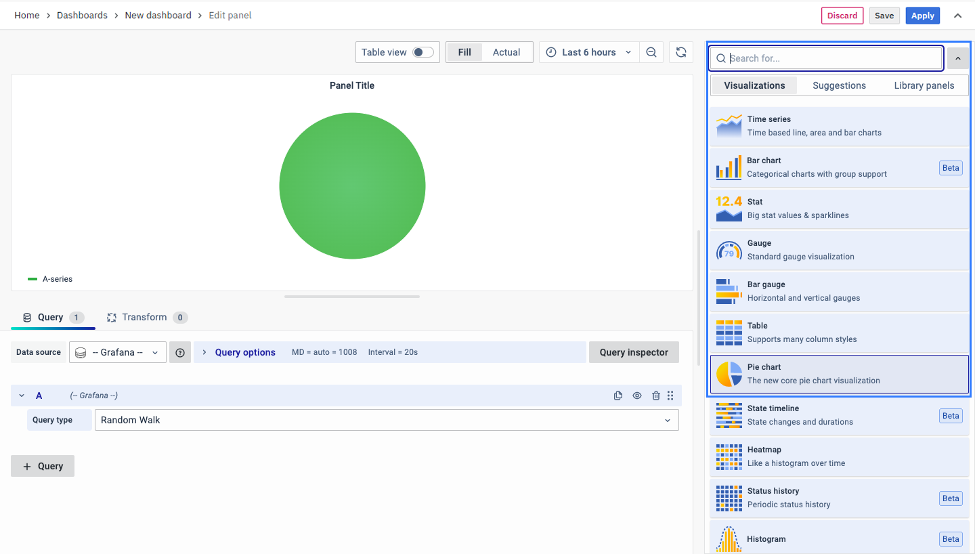Select the Gauge visualization

pos(840,250)
